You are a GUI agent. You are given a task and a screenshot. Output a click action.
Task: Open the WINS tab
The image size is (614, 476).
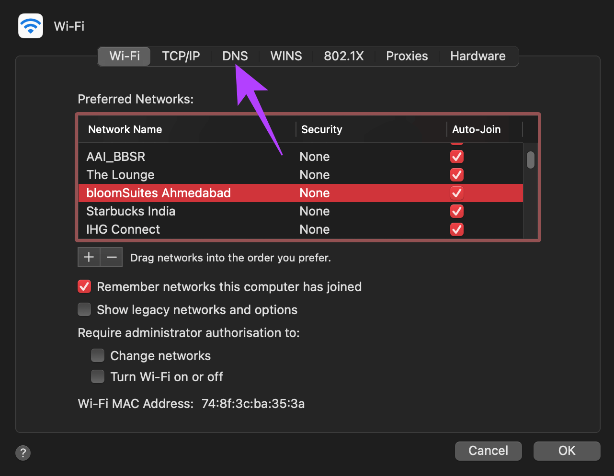pyautogui.click(x=286, y=56)
